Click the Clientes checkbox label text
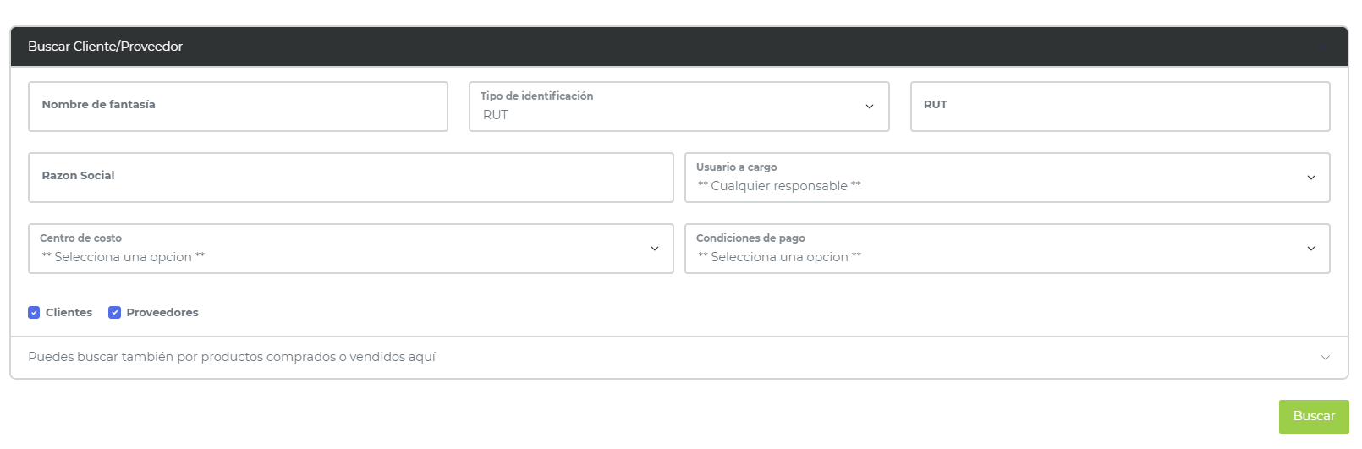The image size is (1362, 449). [x=69, y=313]
